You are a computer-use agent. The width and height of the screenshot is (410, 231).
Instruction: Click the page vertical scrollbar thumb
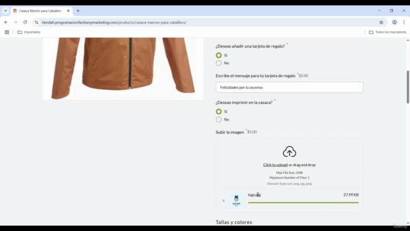tap(407, 87)
